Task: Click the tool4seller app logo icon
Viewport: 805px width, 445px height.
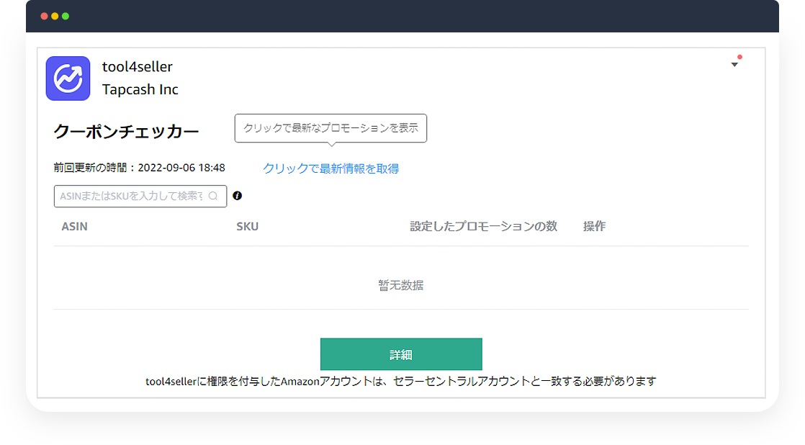Action: click(68, 78)
